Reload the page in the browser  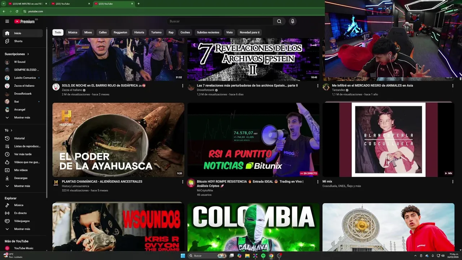[x=17, y=11]
